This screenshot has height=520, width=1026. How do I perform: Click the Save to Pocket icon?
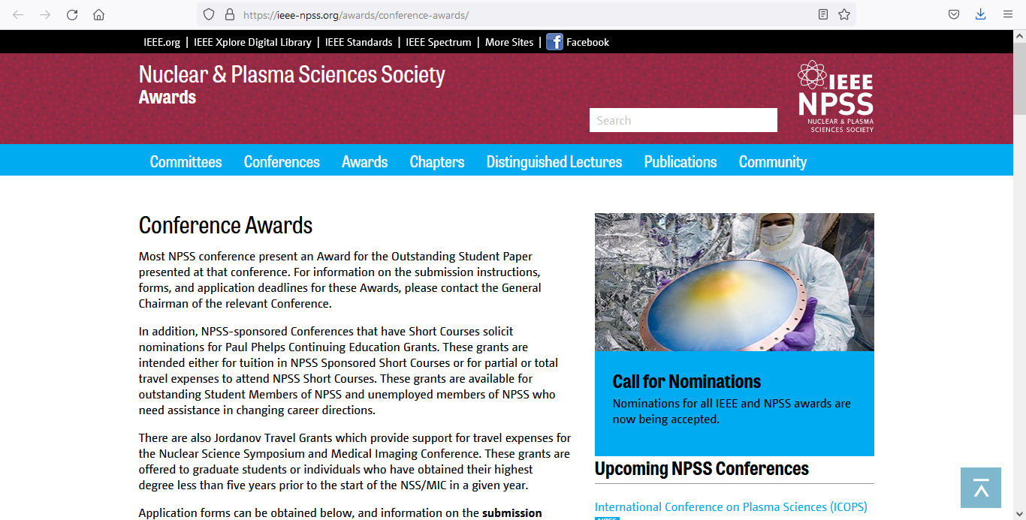click(x=953, y=15)
